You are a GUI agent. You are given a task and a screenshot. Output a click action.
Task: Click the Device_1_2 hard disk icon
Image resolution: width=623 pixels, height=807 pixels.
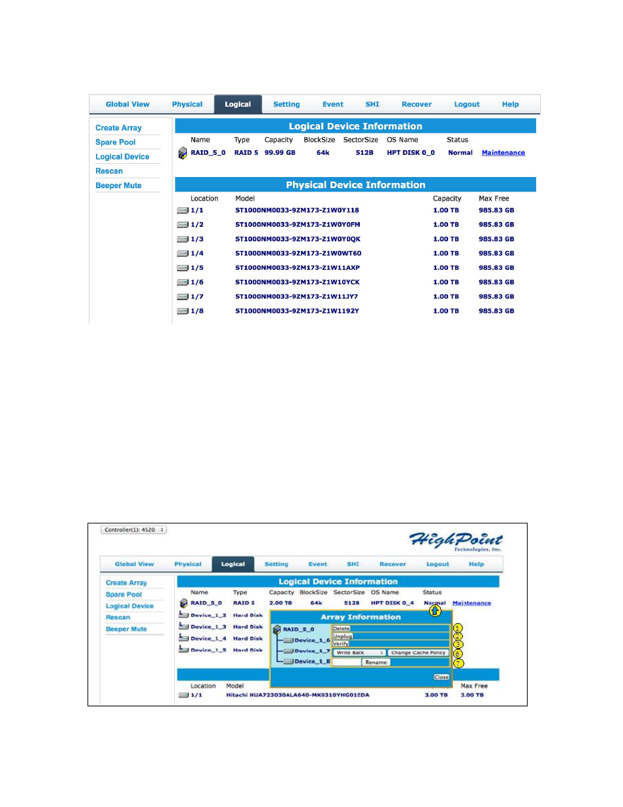[184, 615]
